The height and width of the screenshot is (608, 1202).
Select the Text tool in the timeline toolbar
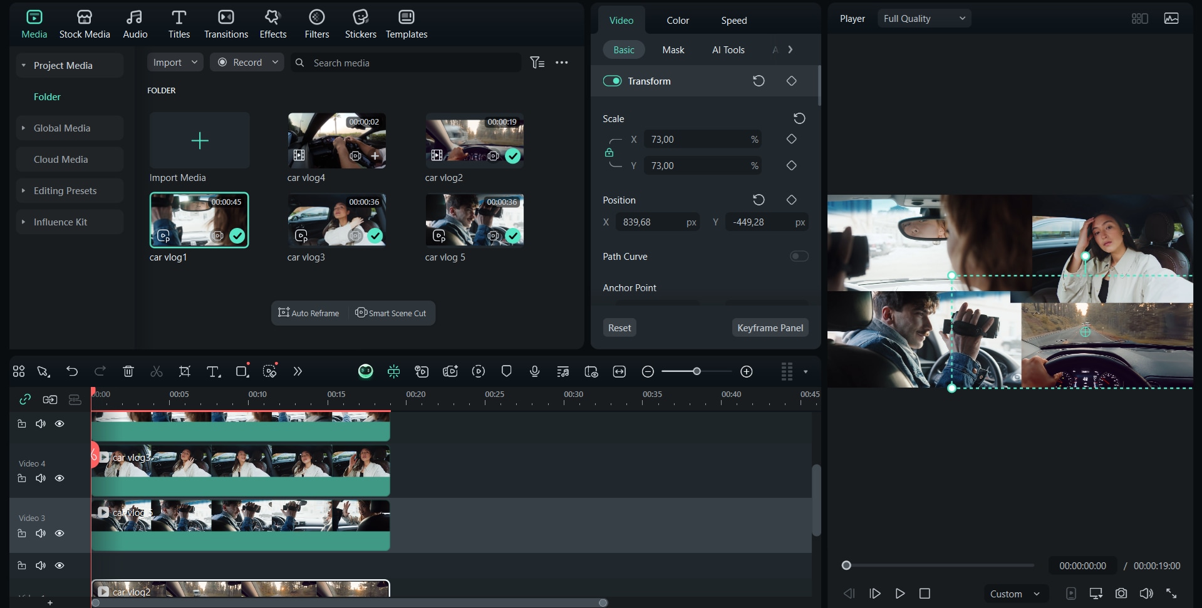[214, 371]
